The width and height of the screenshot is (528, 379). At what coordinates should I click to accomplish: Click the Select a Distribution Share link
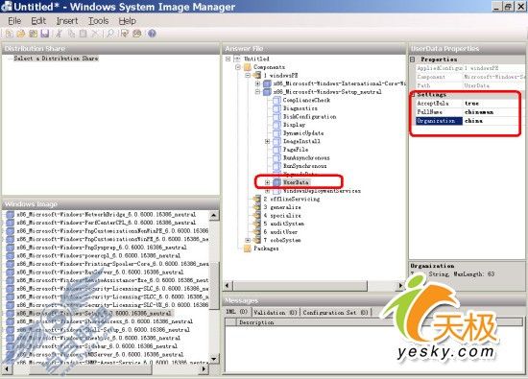[x=56, y=59]
